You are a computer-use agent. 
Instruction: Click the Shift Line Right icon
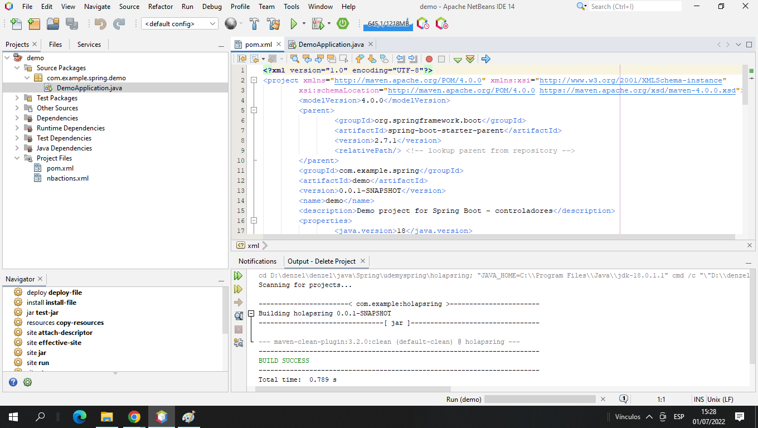click(x=412, y=59)
